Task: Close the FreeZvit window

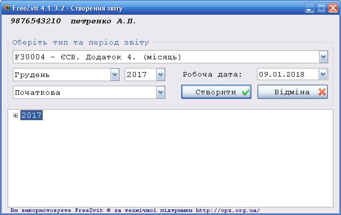Action: [x=333, y=8]
